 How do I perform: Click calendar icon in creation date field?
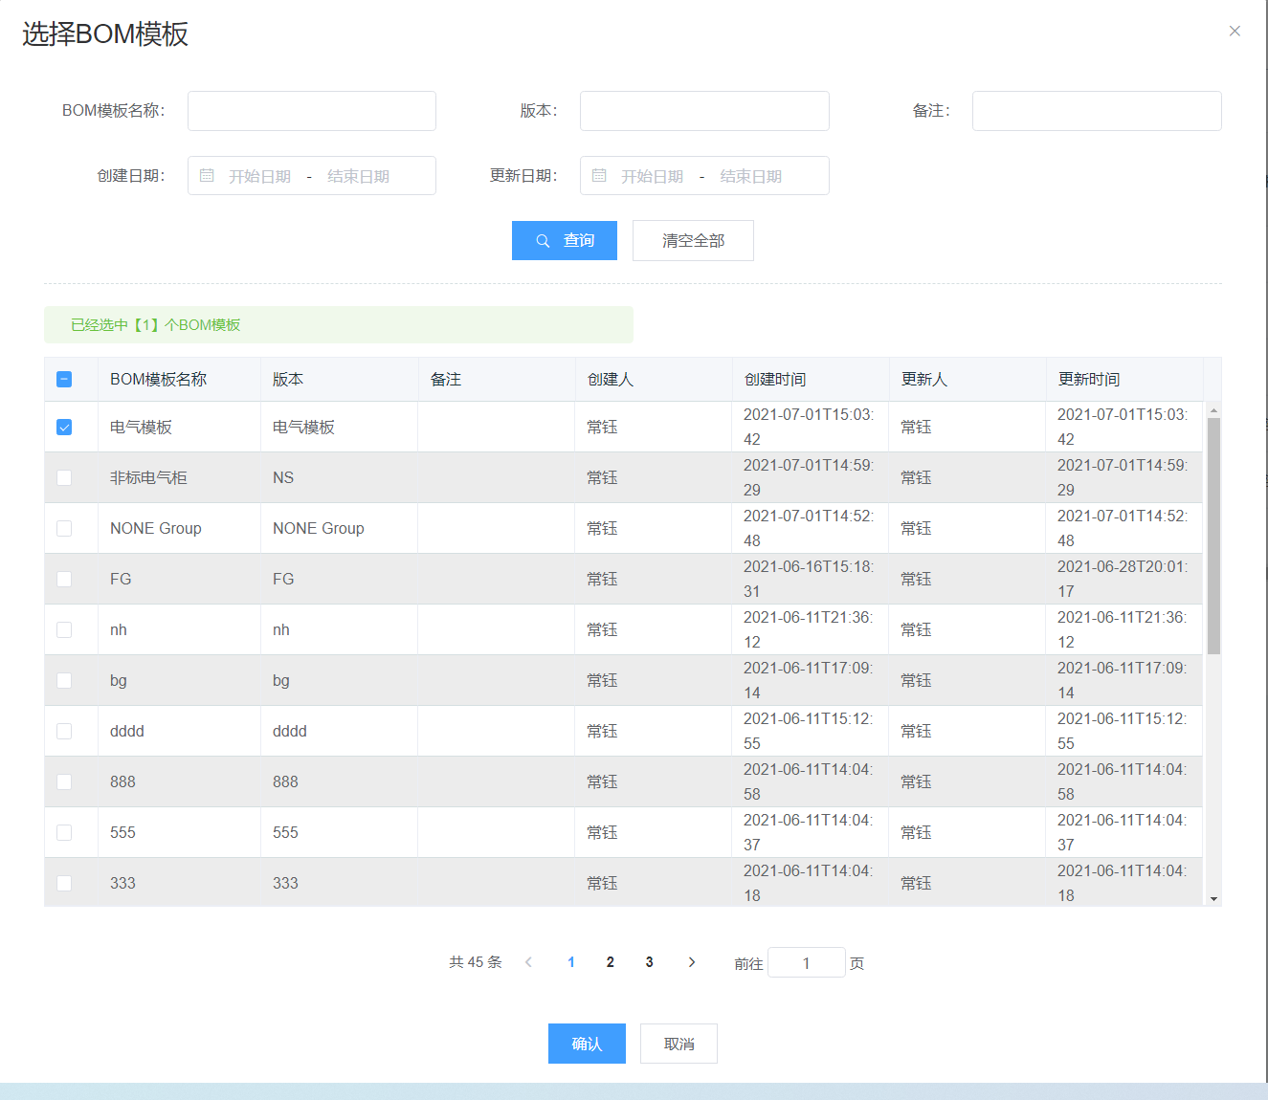point(207,176)
